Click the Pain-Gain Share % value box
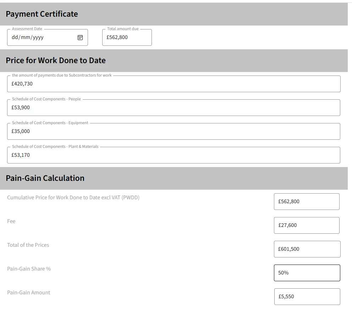 [307, 273]
